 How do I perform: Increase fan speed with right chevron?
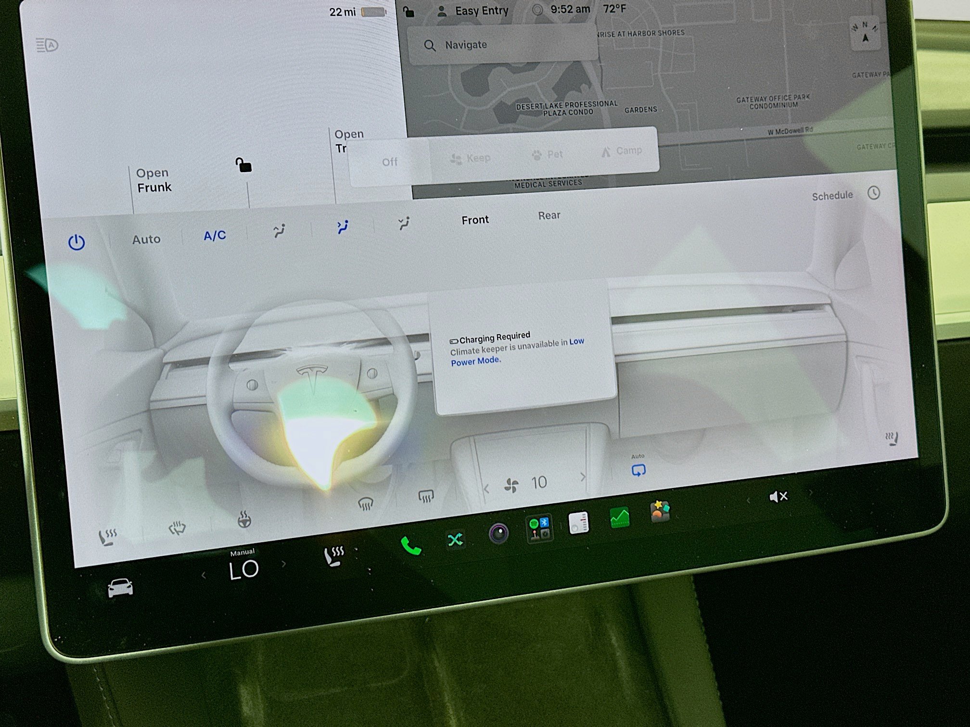583,476
